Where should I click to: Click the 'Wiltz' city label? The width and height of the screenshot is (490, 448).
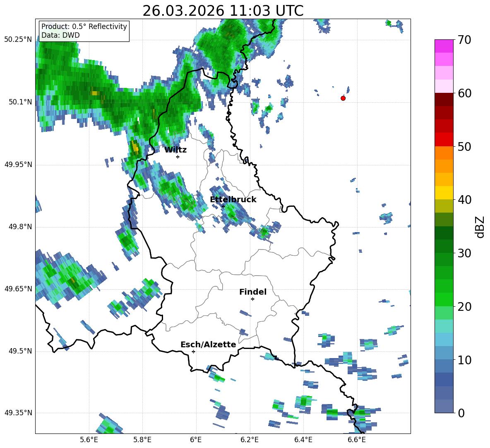tap(175, 150)
